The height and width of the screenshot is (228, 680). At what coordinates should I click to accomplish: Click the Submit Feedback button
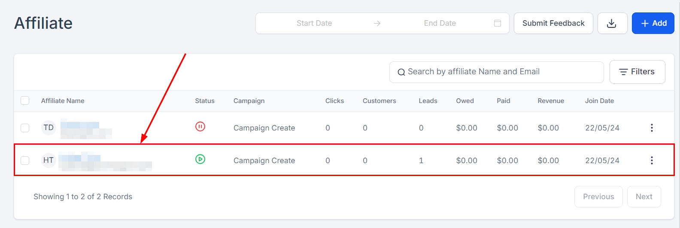pos(553,23)
